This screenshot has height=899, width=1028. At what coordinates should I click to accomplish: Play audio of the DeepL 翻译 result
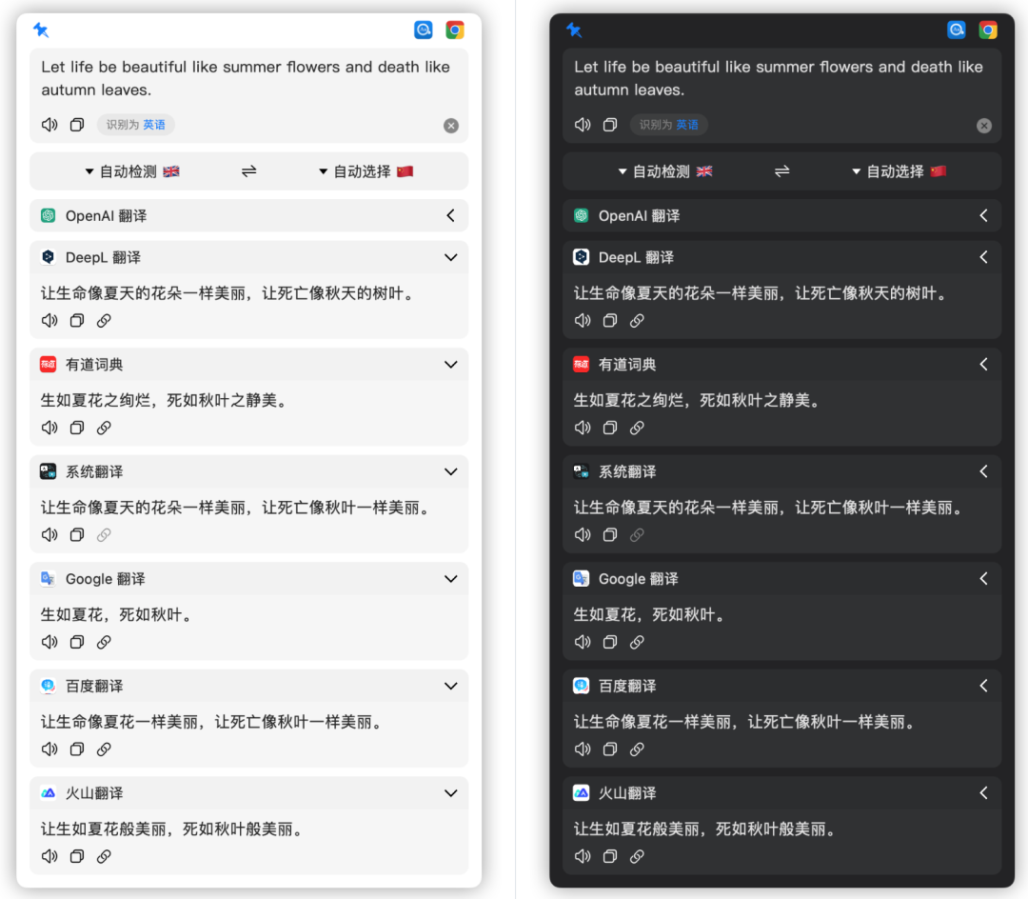pos(49,321)
